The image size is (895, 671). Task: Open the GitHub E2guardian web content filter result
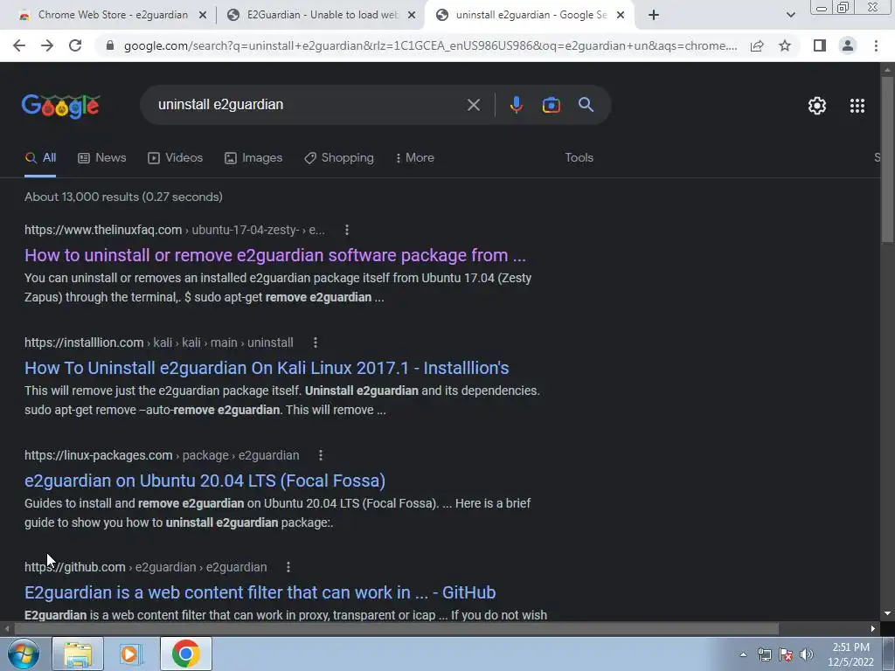pyautogui.click(x=260, y=592)
